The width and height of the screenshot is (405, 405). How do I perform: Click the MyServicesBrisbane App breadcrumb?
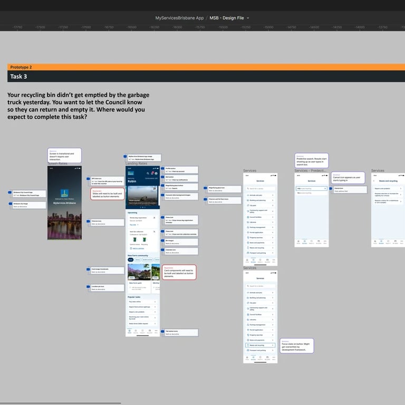tap(179, 18)
